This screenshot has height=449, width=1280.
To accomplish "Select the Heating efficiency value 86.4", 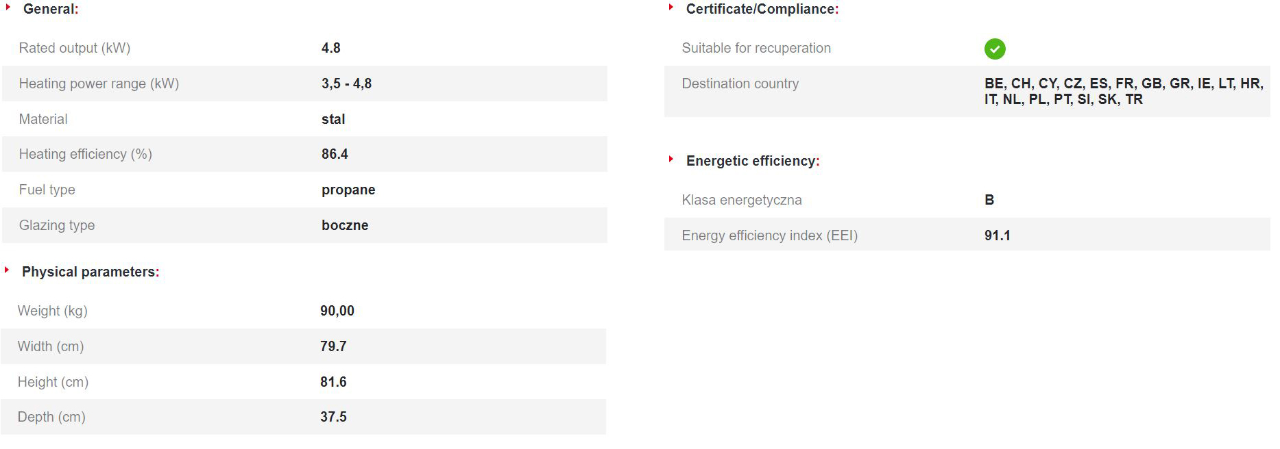I will click(x=335, y=154).
